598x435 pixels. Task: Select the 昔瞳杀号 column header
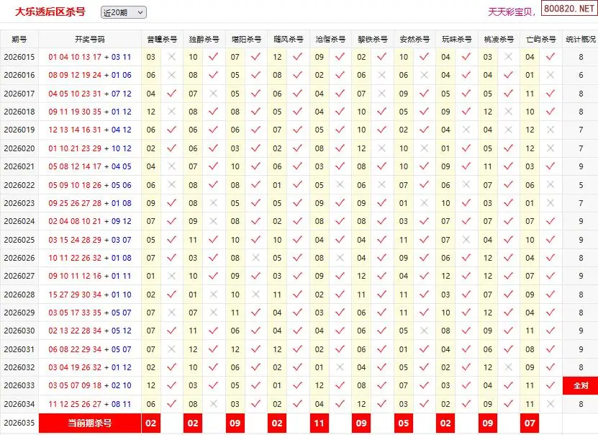pos(161,39)
